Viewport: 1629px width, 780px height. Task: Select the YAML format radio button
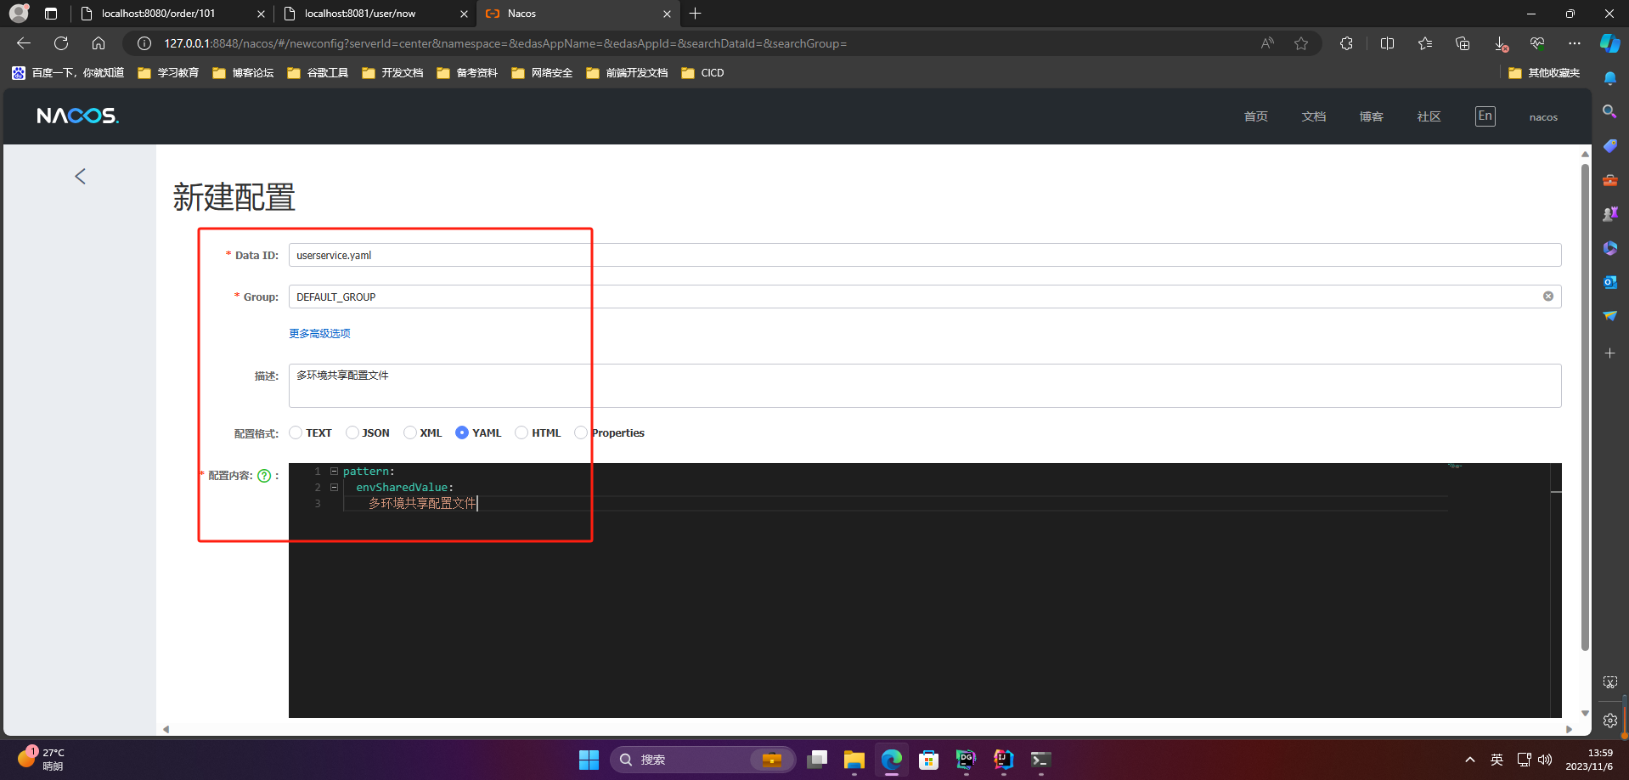[462, 432]
